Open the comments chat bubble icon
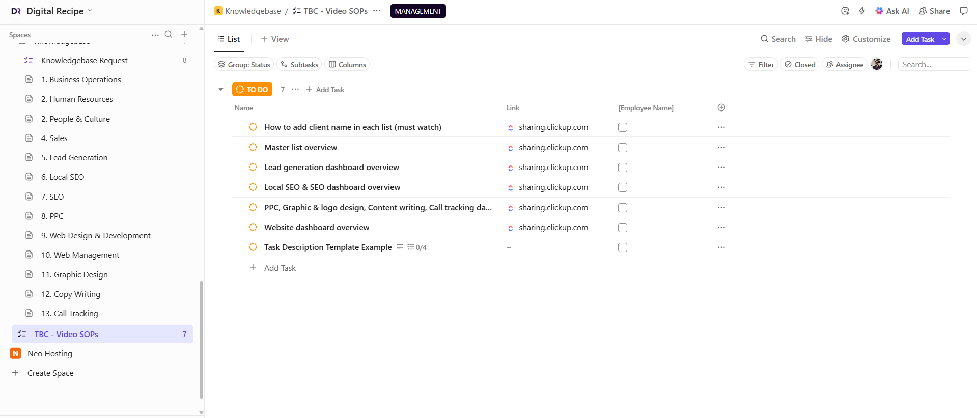The height and width of the screenshot is (418, 977). (x=963, y=11)
